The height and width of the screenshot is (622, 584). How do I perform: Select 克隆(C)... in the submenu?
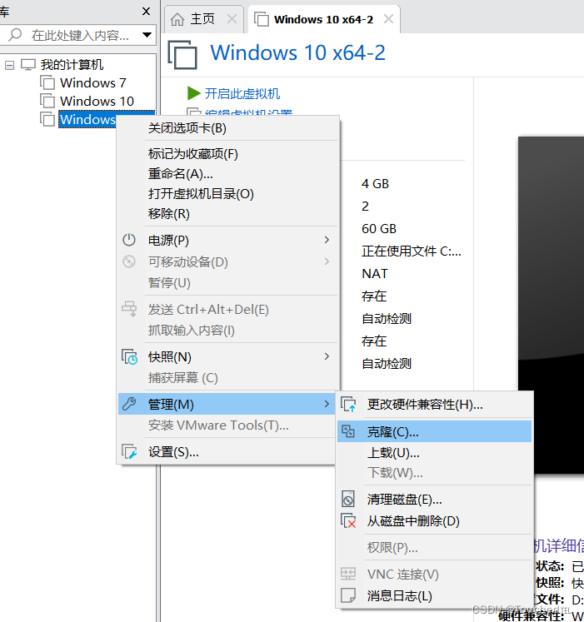(434, 431)
